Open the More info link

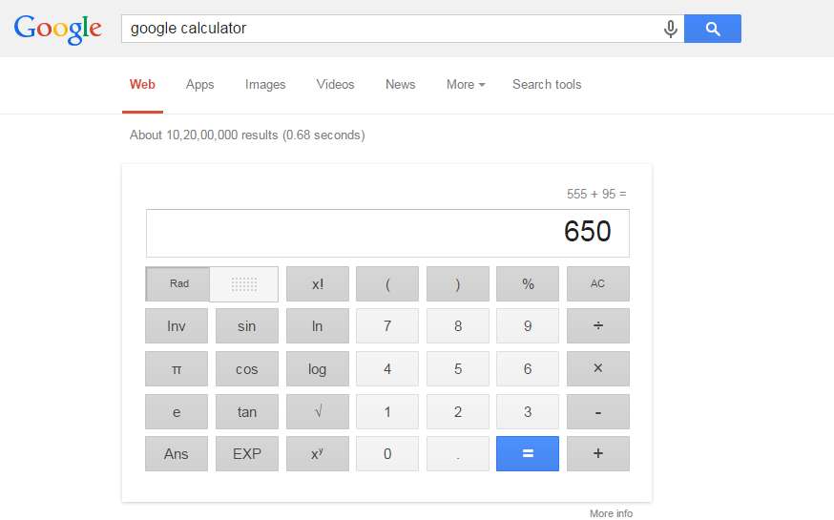tap(611, 513)
